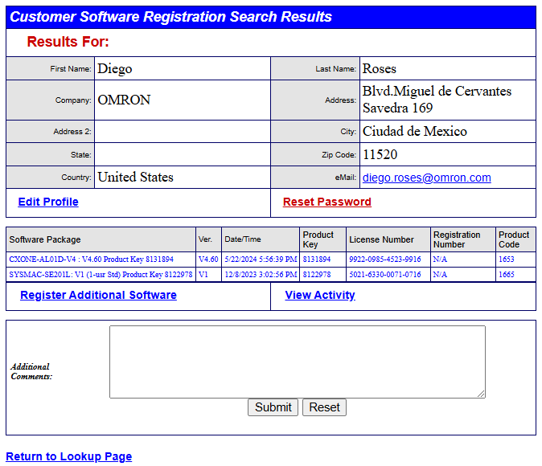This screenshot has height=466, width=542.
Task: Click the Reset button below comments
Action: [x=324, y=407]
